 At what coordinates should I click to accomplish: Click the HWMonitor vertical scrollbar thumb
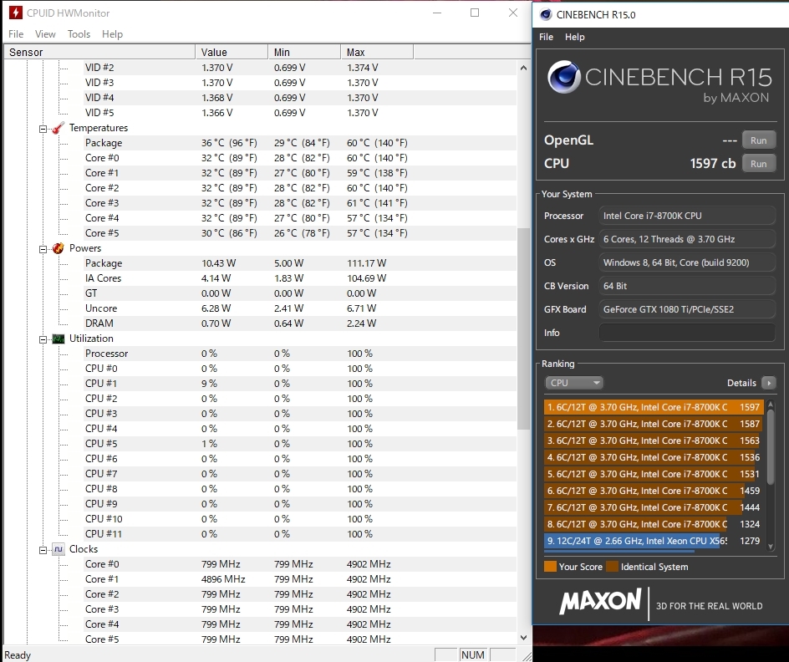pos(523,328)
